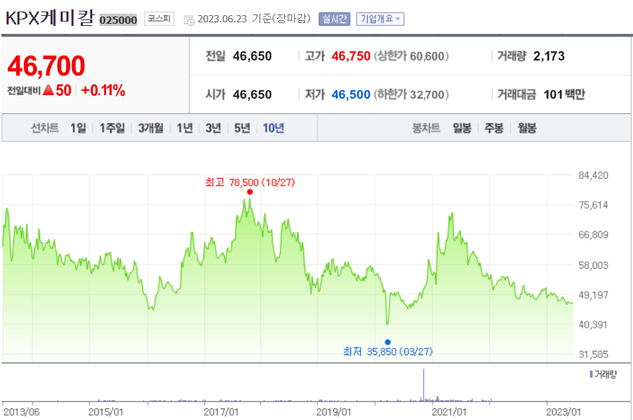
Task: Click the 거래량 value 2,173
Action: [549, 56]
